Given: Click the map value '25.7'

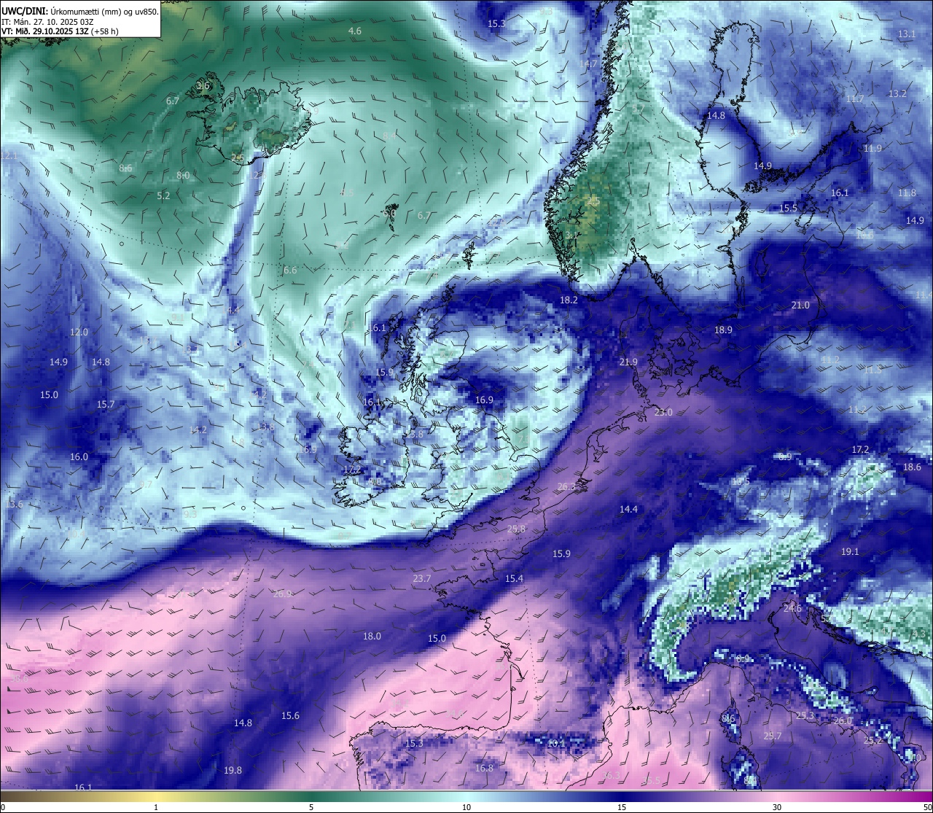Looking at the screenshot, I should (x=772, y=736).
